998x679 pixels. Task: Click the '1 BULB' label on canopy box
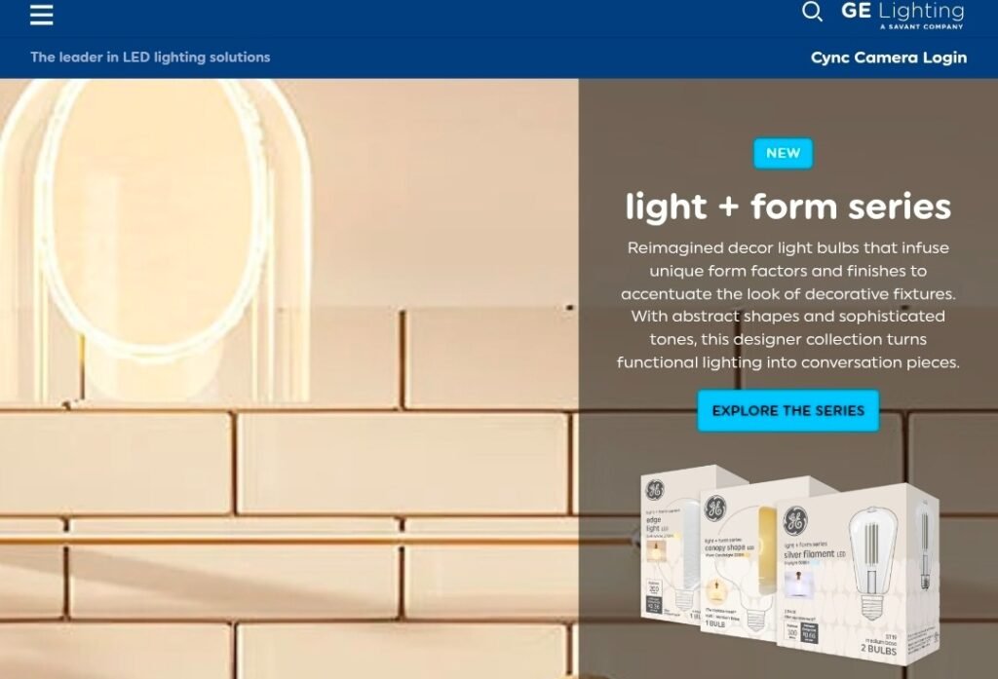click(x=714, y=623)
